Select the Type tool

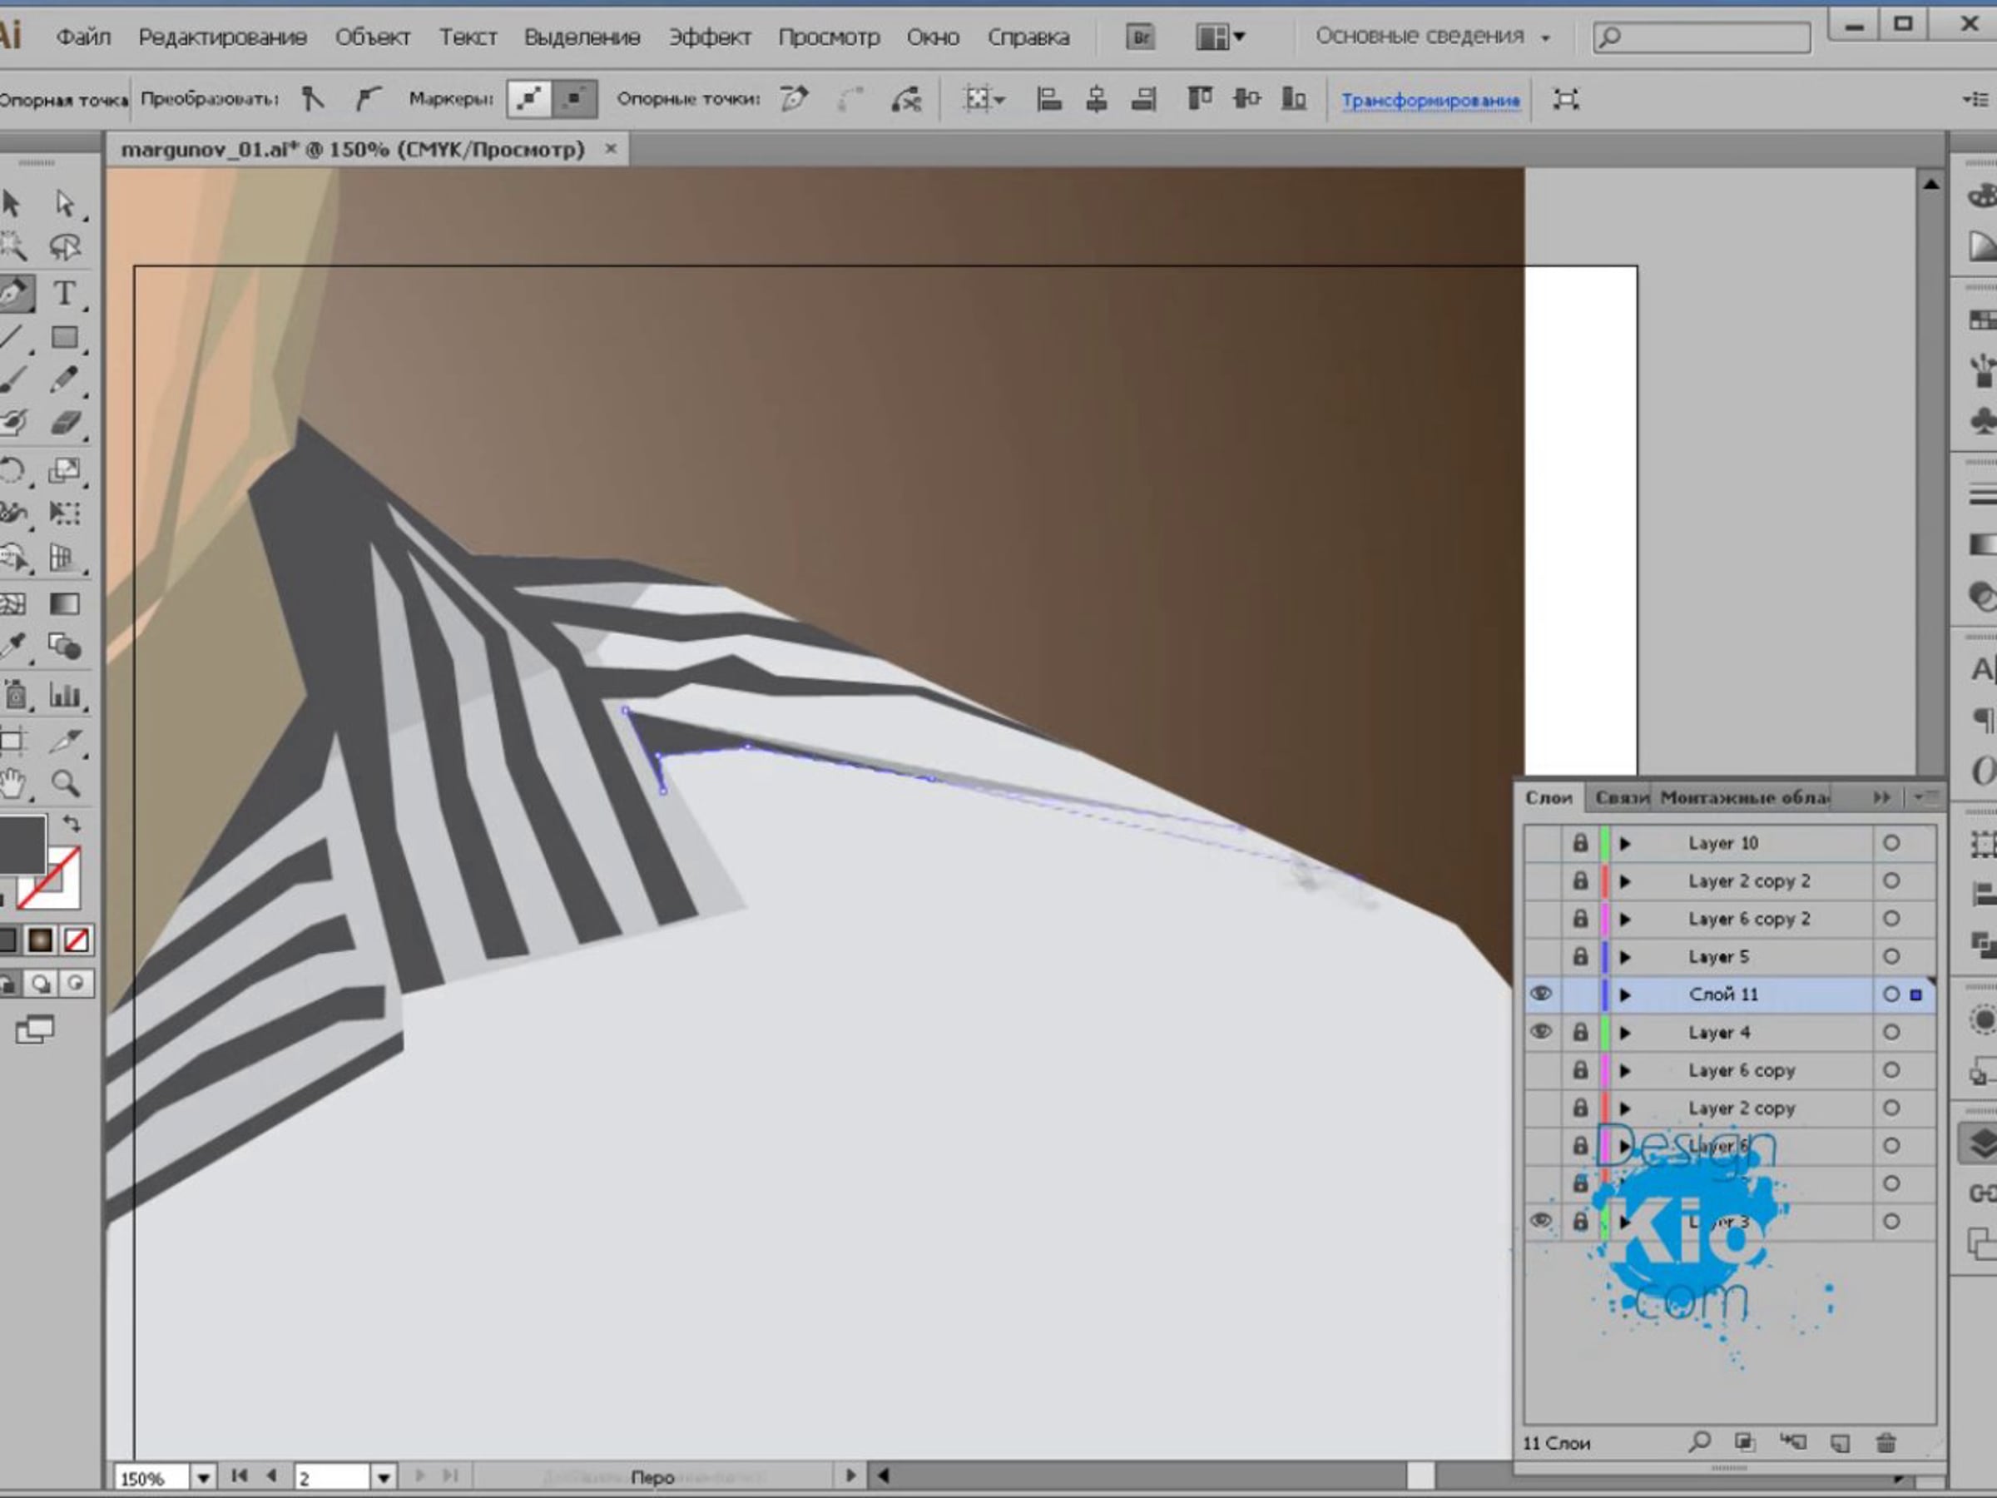64,294
